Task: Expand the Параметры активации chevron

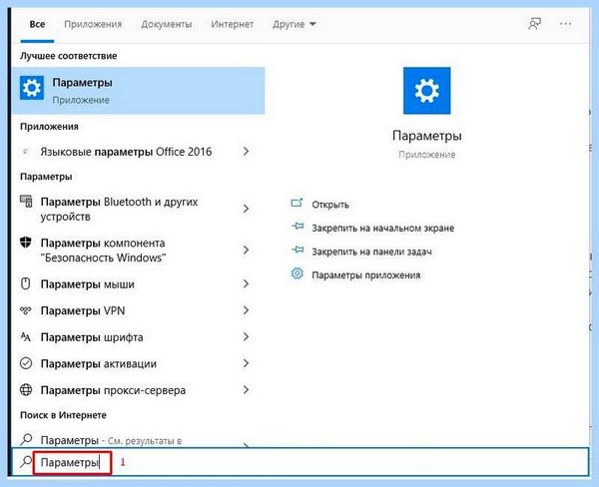Action: (x=246, y=363)
